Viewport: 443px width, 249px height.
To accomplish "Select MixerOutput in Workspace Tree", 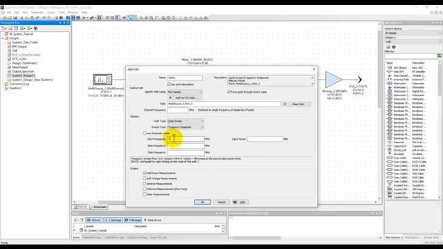I will coord(20,67).
